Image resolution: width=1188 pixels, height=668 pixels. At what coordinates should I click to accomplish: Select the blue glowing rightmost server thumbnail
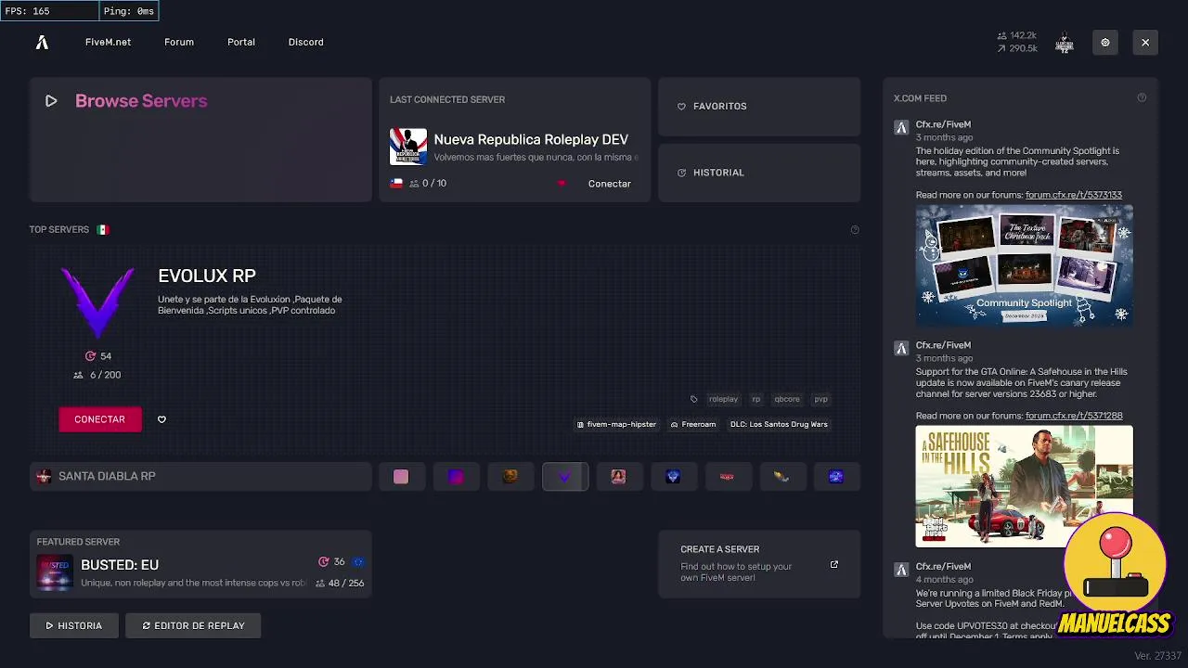(836, 477)
